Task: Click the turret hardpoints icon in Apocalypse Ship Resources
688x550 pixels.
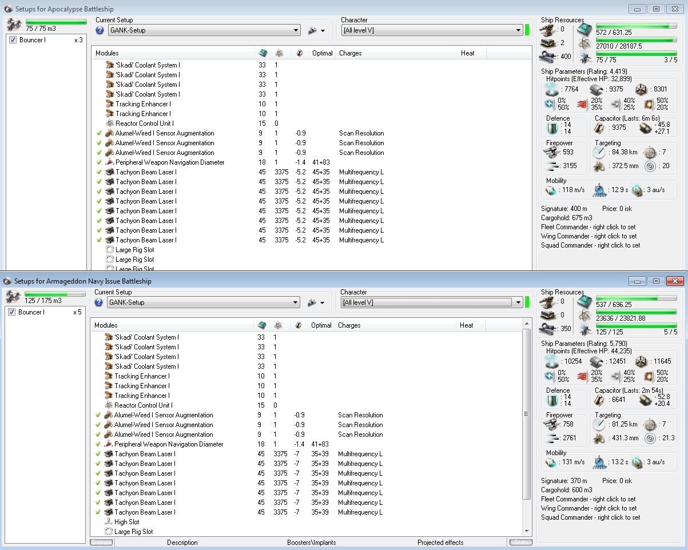Action: click(x=547, y=29)
